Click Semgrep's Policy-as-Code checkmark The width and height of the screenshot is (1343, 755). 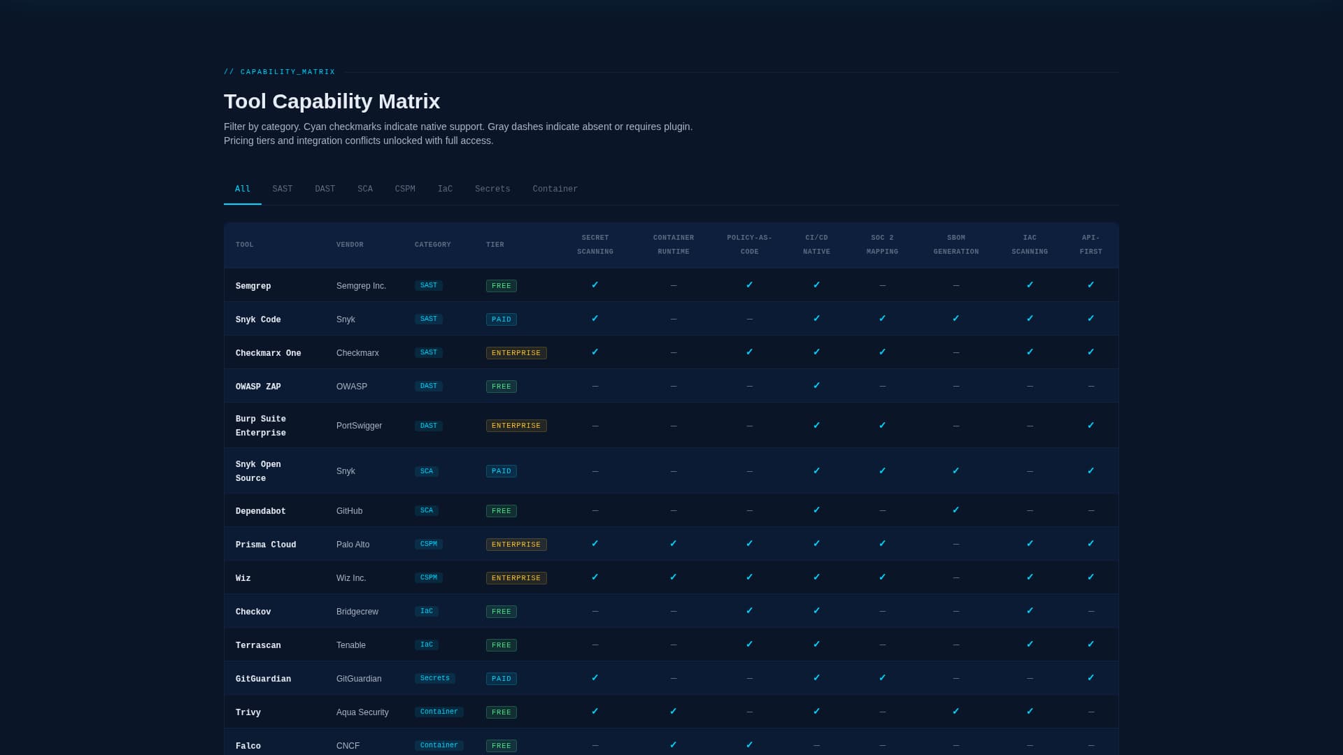click(750, 285)
